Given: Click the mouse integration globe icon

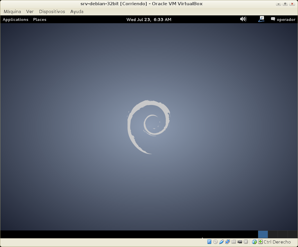Looking at the screenshot, I should [254, 242].
